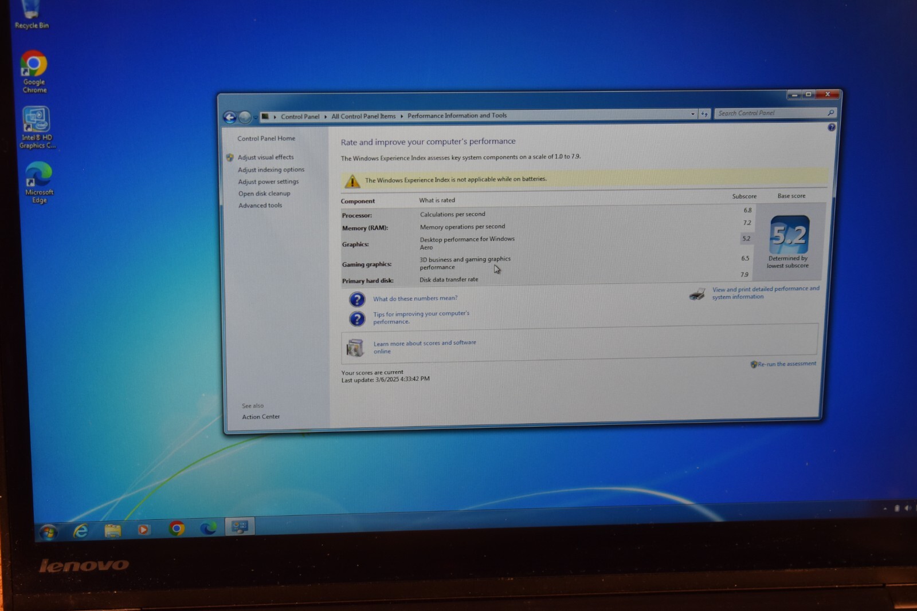Click the printer icon
Screen dimensions: 917x611
[x=697, y=294]
